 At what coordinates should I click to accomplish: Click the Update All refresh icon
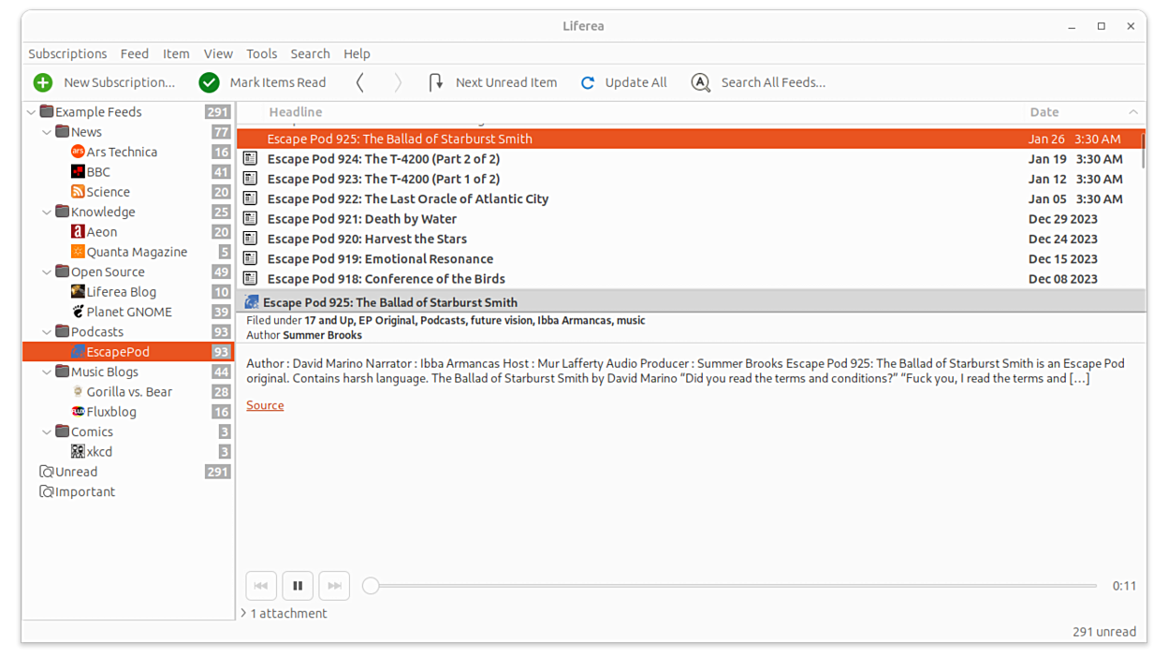point(588,82)
